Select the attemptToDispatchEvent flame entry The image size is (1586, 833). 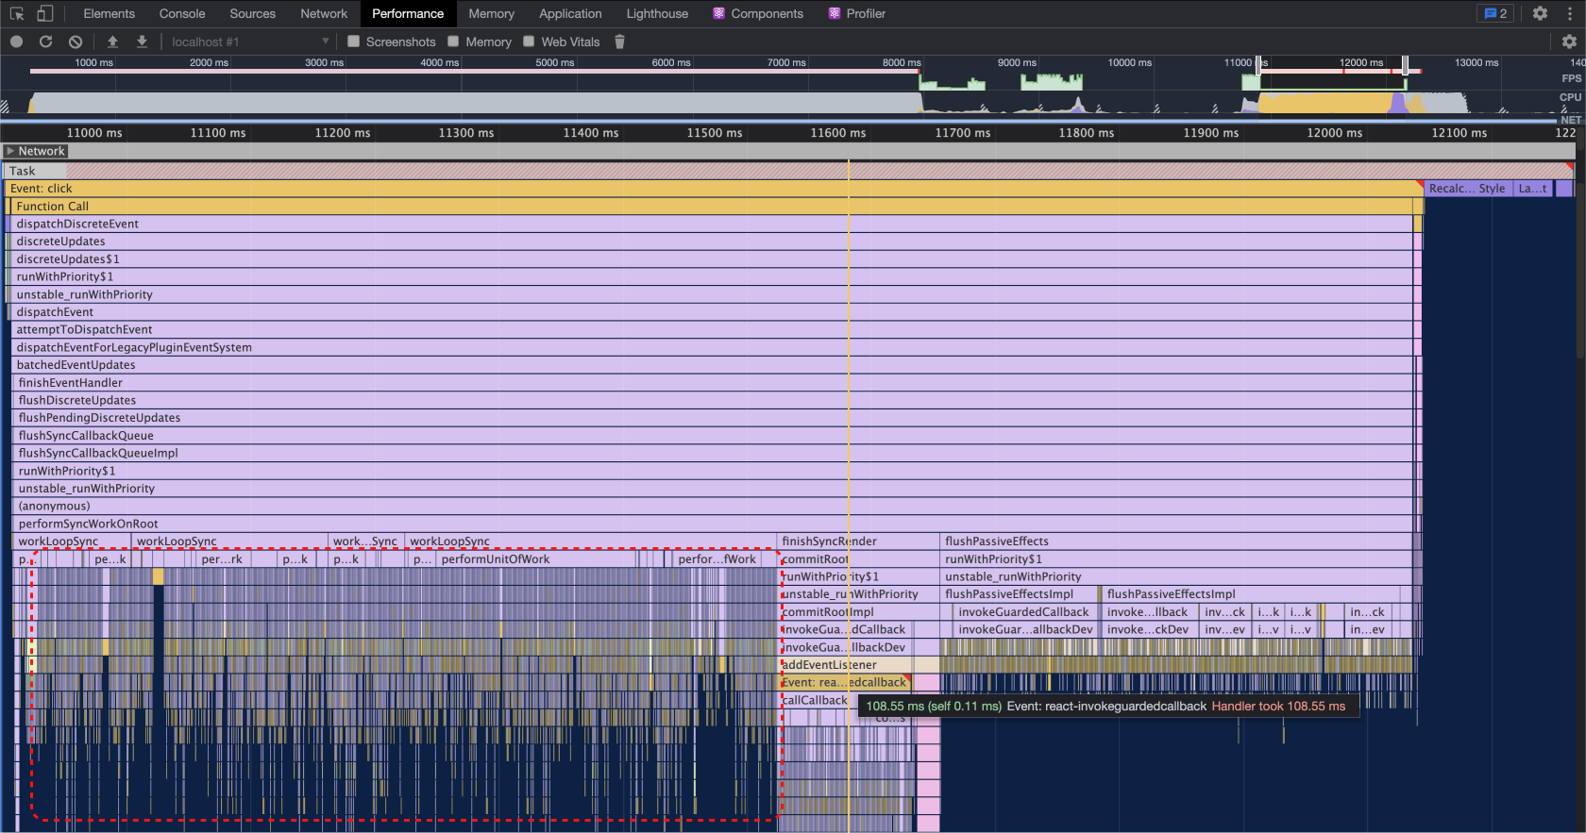pyautogui.click(x=711, y=330)
